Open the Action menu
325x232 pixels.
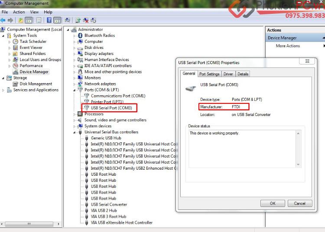point(19,12)
